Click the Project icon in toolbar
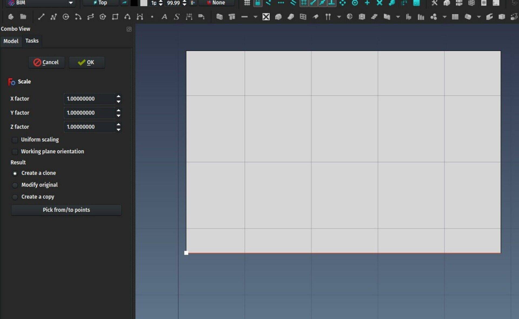 coord(11,17)
